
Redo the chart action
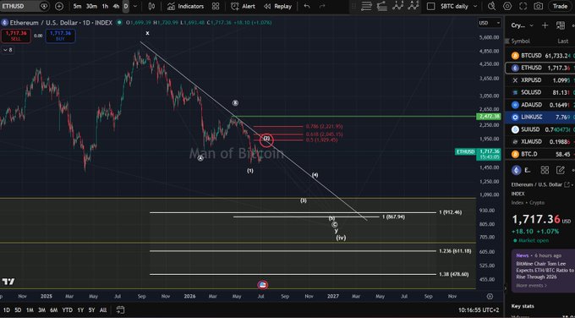[x=322, y=6]
